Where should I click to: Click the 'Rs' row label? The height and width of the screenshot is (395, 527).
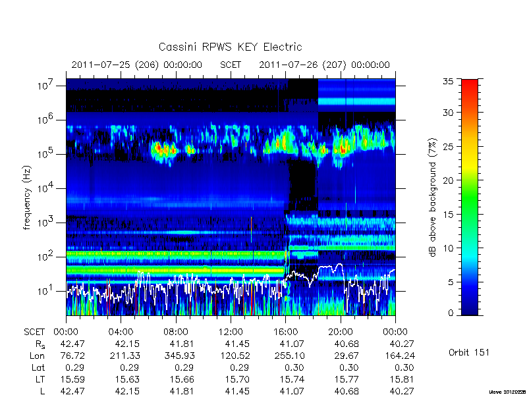(x=40, y=344)
